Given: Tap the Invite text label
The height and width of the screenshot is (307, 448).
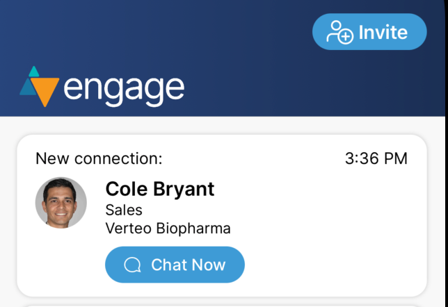Looking at the screenshot, I should coord(383,32).
